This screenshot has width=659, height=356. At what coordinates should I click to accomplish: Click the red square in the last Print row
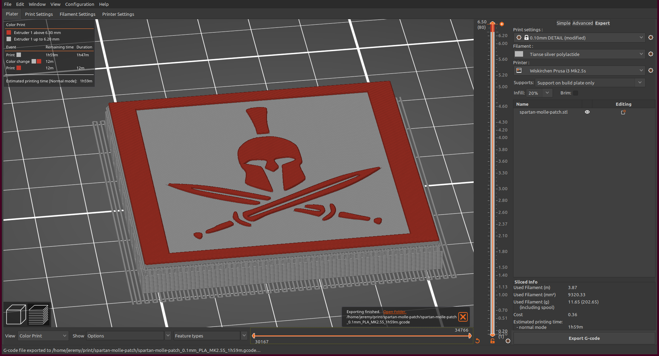pos(19,68)
